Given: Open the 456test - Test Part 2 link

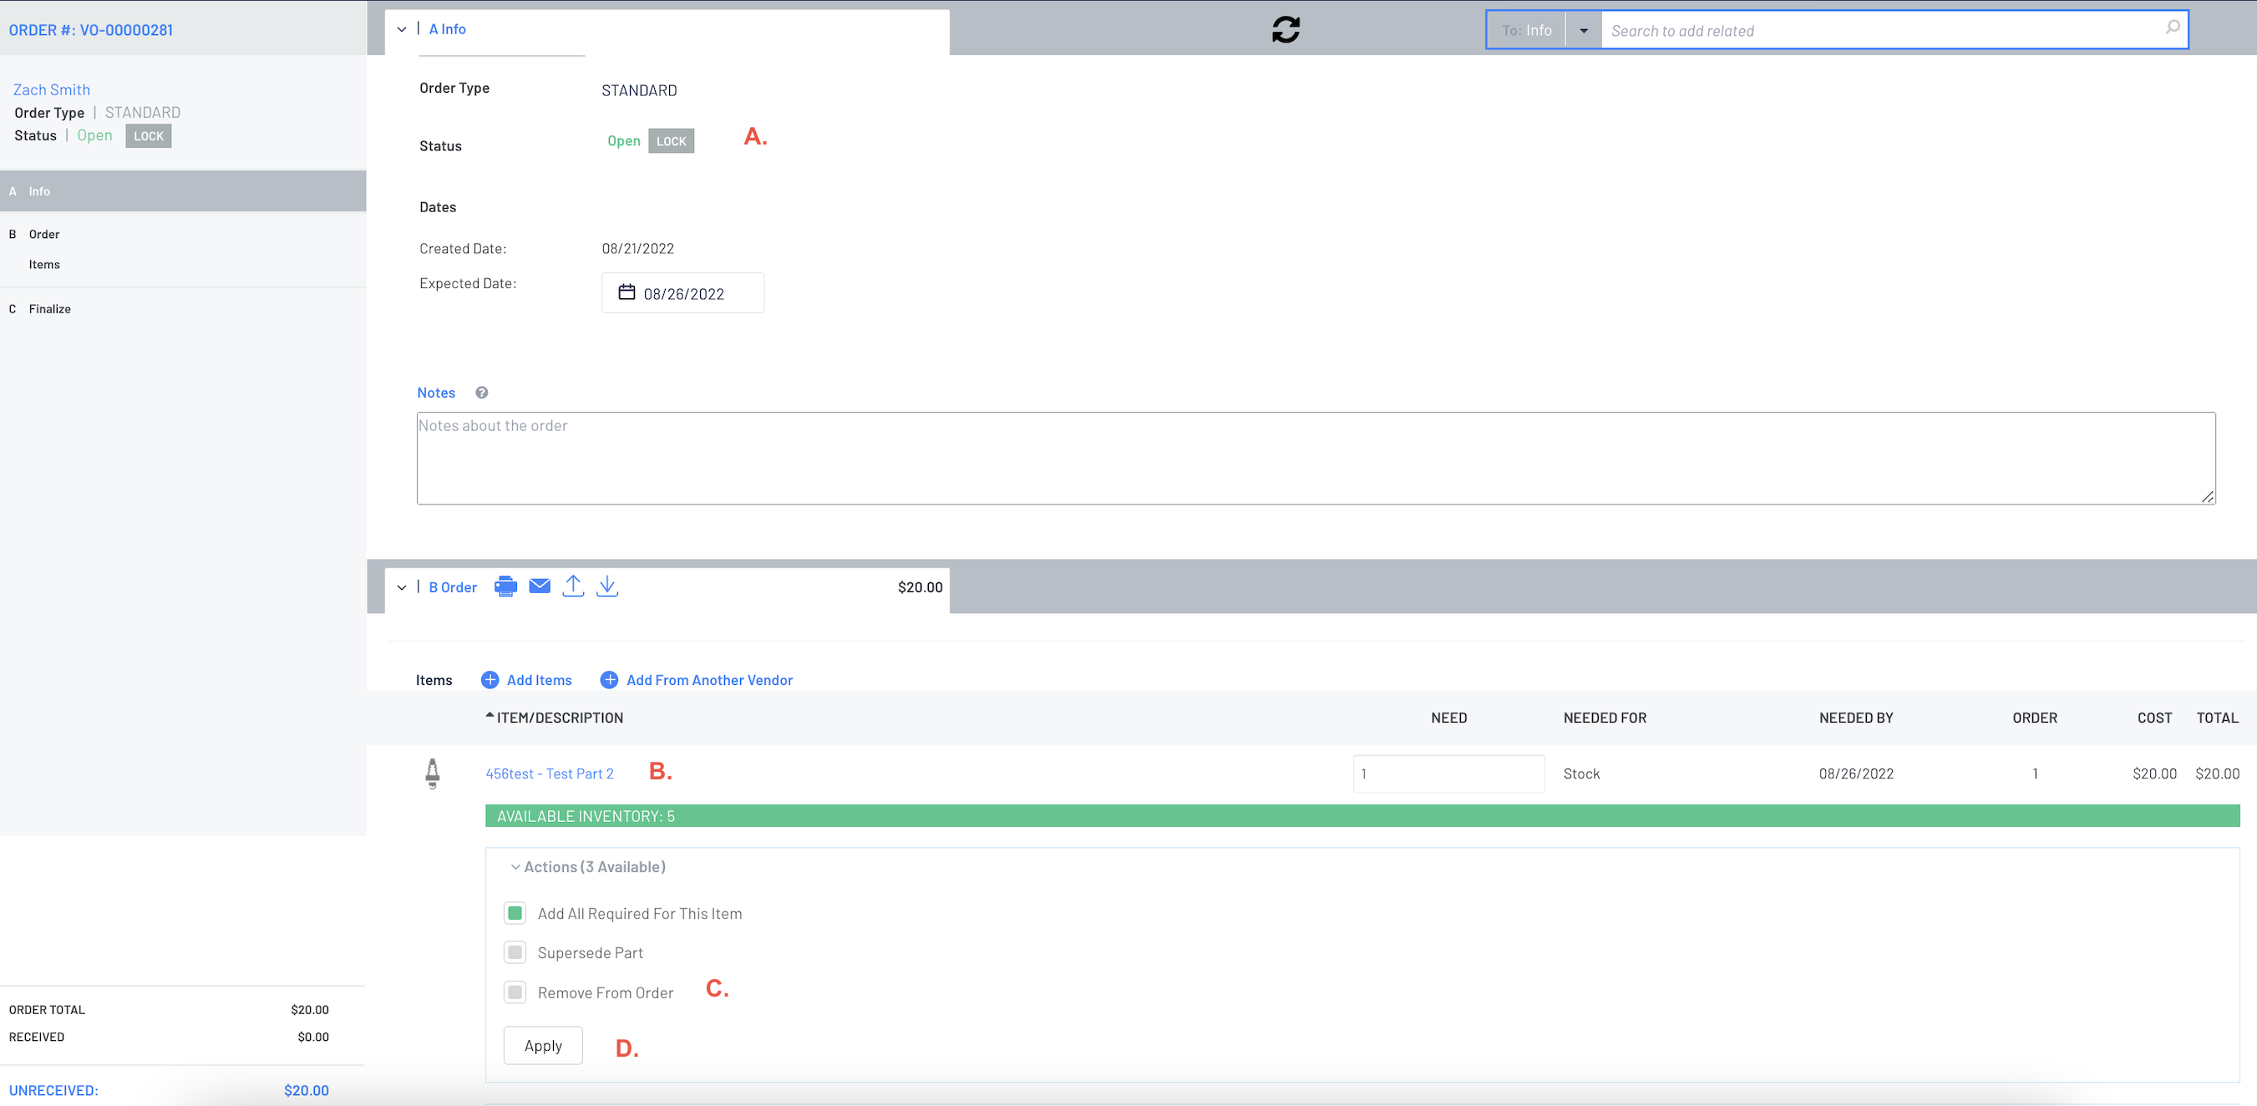Looking at the screenshot, I should click(x=550, y=774).
